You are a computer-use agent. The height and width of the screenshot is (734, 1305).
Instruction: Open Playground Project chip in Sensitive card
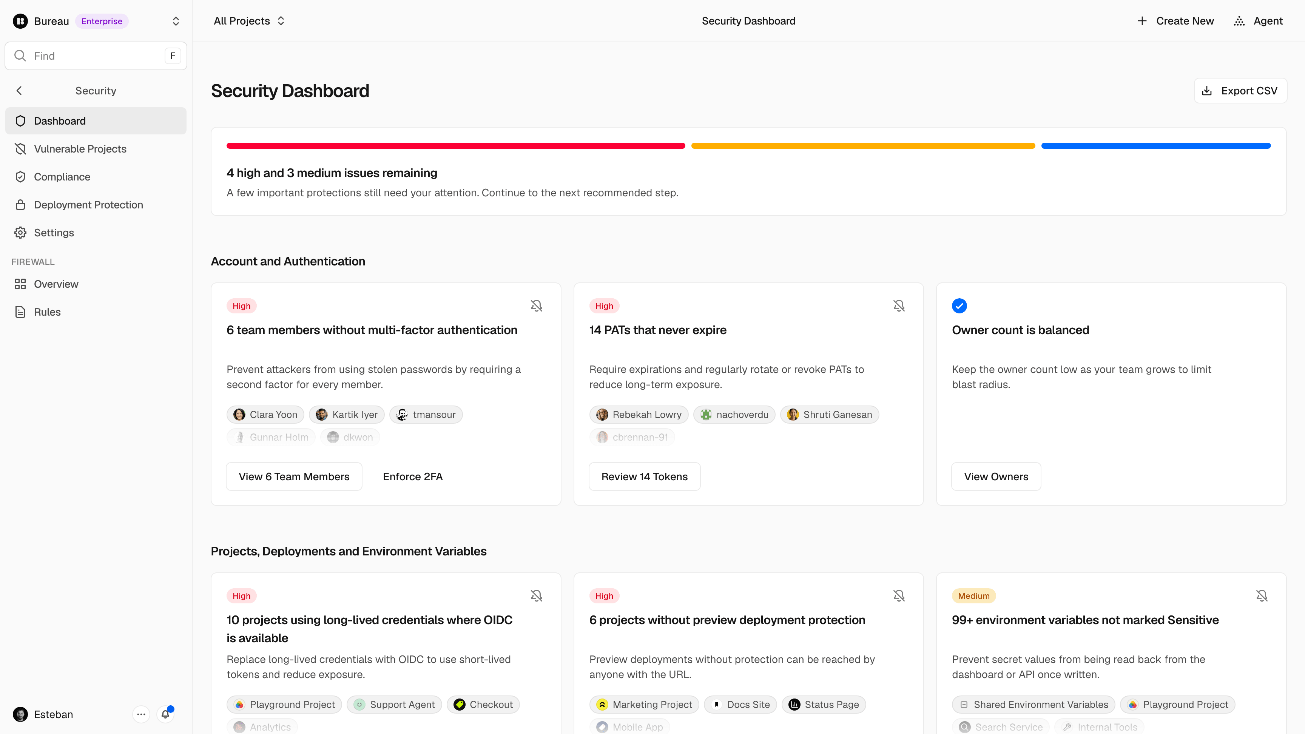click(x=1177, y=704)
